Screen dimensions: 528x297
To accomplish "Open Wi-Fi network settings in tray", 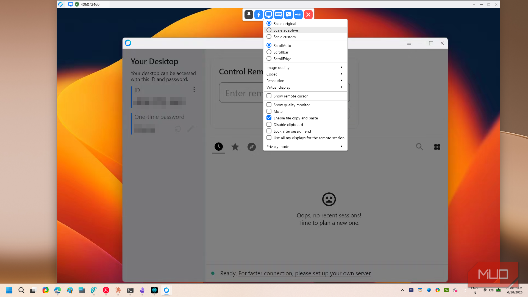I will coord(485,290).
